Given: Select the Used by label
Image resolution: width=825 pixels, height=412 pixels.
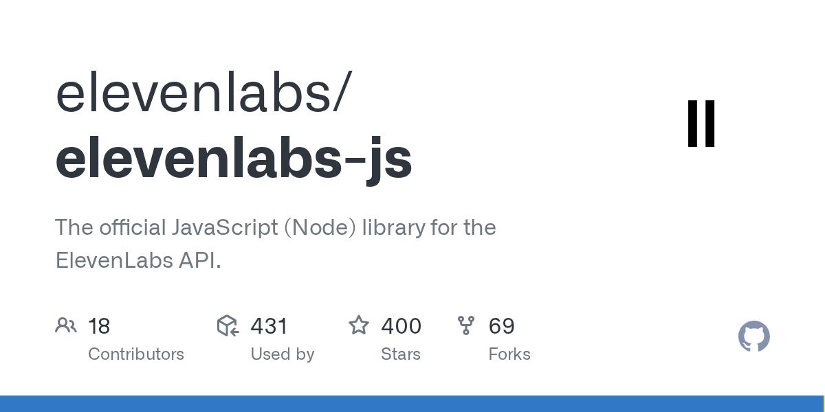Looking at the screenshot, I should coord(282,354).
